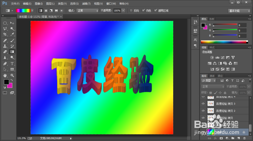Select the Move tool
253x141 pixels.
tap(12, 23)
